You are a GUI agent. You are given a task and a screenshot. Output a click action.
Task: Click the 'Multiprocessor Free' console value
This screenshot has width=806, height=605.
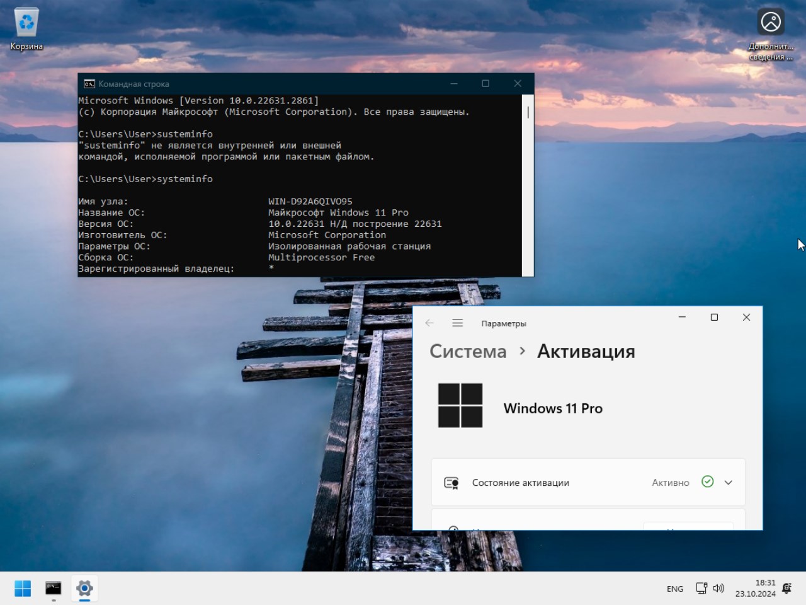coord(321,258)
